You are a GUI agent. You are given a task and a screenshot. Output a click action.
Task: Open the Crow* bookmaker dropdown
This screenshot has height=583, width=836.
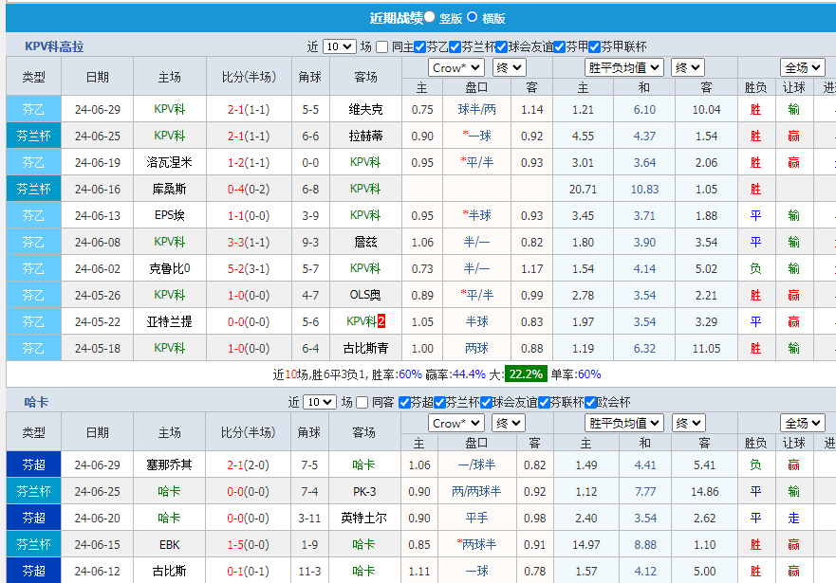click(455, 67)
